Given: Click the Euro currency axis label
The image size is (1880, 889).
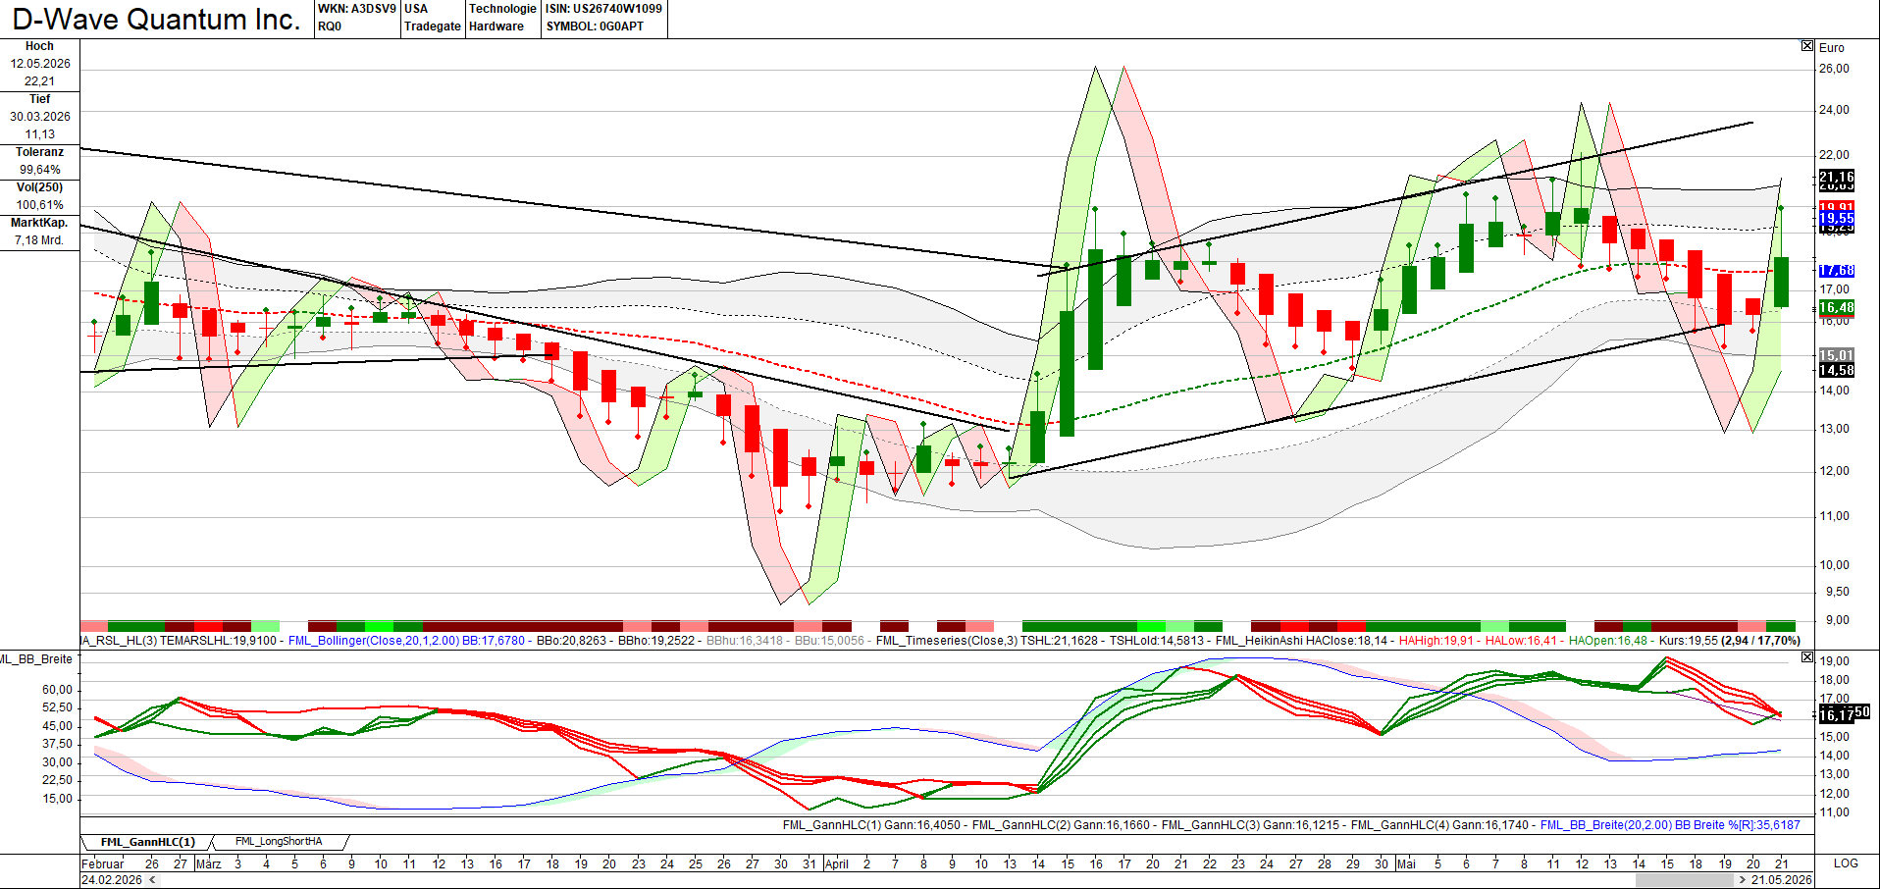Looking at the screenshot, I should click(1832, 48).
